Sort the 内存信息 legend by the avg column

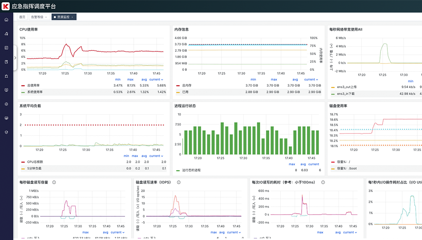[295, 79]
